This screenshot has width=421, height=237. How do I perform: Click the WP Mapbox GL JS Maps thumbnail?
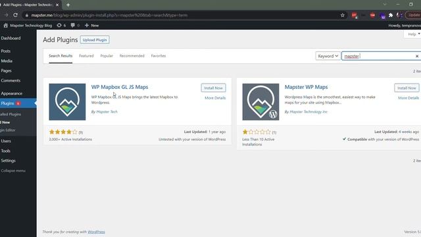(67, 102)
